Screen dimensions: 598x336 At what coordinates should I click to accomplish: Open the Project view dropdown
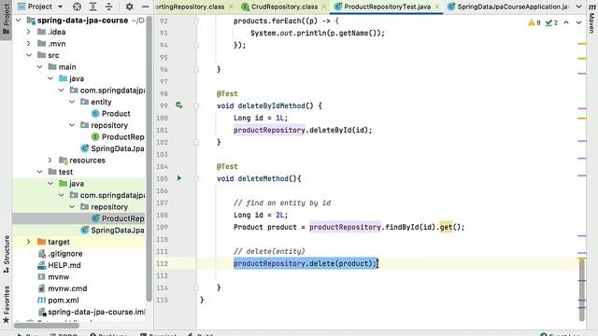(x=60, y=7)
